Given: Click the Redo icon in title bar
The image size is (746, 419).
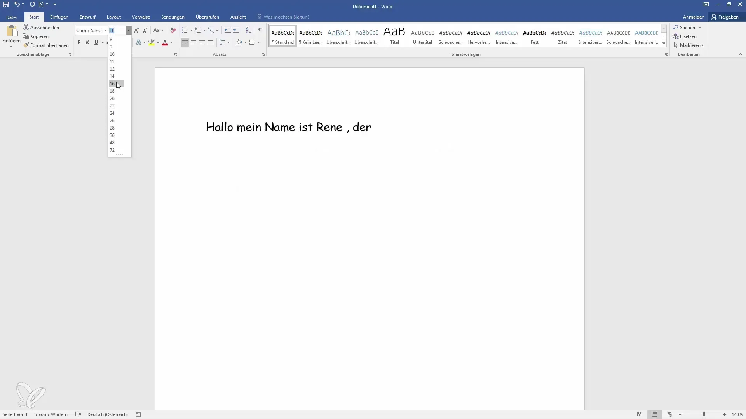Looking at the screenshot, I should pos(32,4).
